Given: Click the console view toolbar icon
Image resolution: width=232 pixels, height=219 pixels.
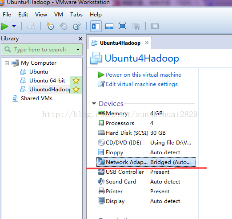Looking at the screenshot, I should [155, 27].
